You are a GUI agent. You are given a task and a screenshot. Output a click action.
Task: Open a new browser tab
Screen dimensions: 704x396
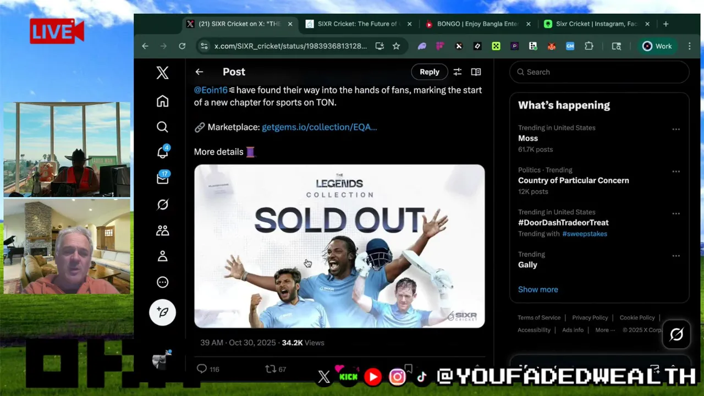pyautogui.click(x=665, y=24)
